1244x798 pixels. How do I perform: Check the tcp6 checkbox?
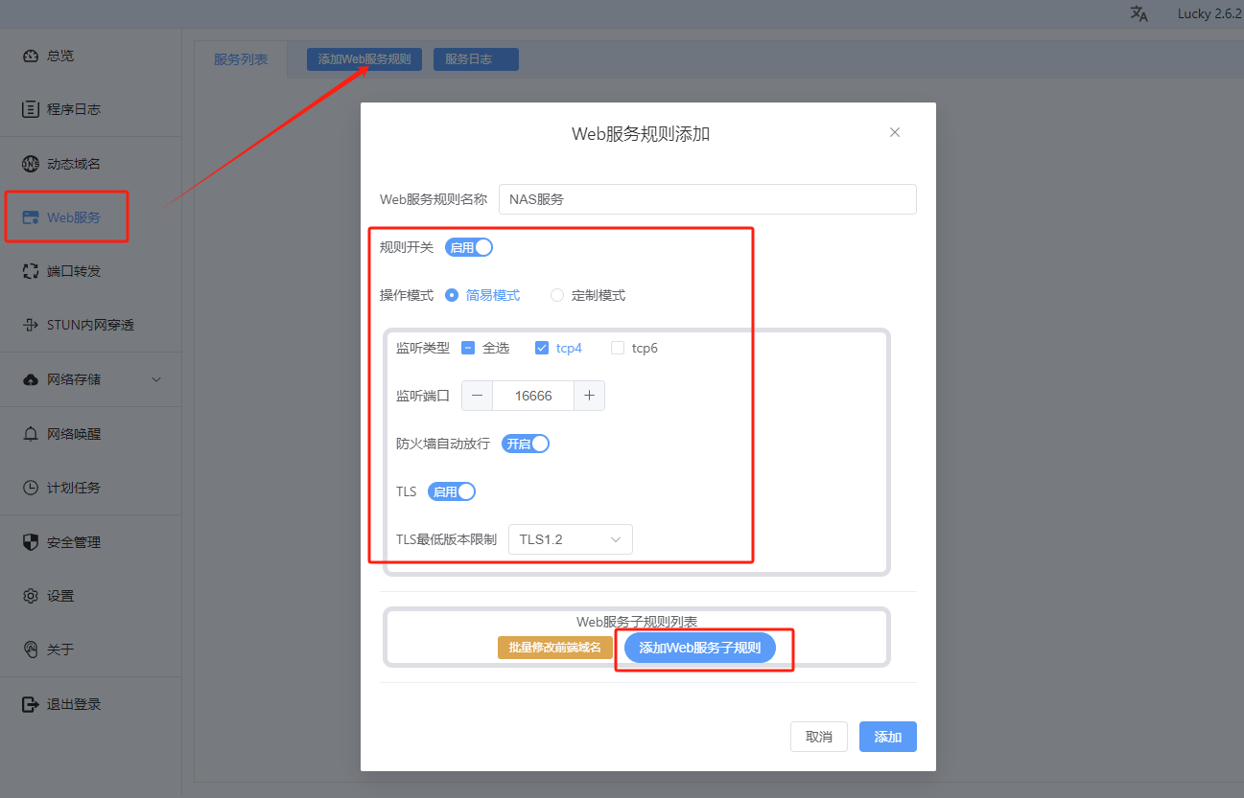click(x=618, y=348)
